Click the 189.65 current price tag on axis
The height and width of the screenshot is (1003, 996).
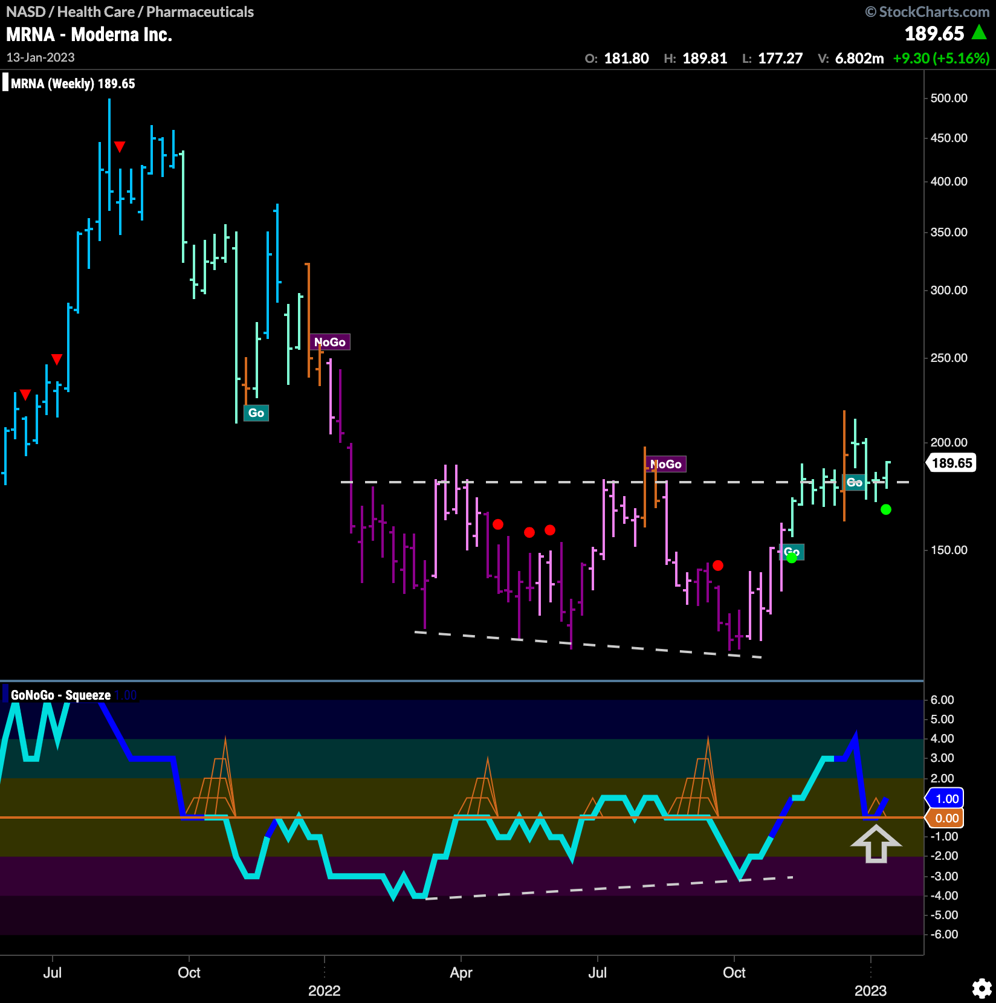coord(951,463)
